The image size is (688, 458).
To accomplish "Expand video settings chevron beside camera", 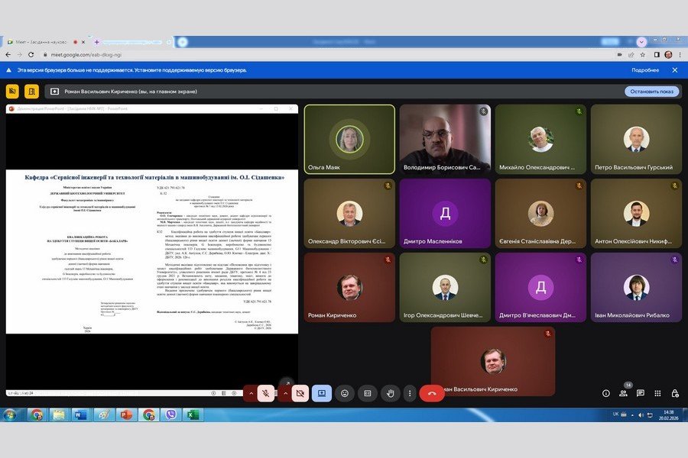I will tap(285, 393).
